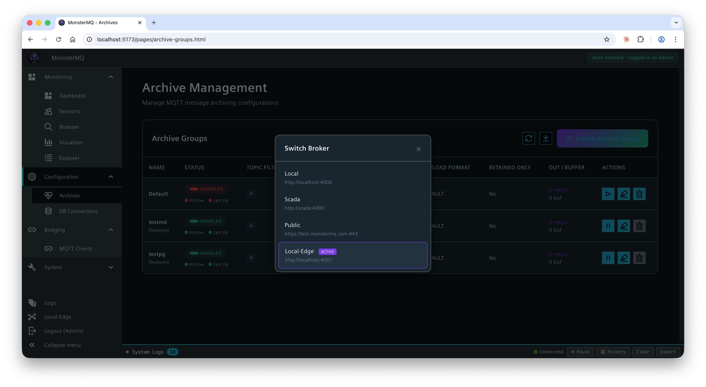706x387 pixels.
Task: Select the Local broker entry
Action: [x=353, y=178]
